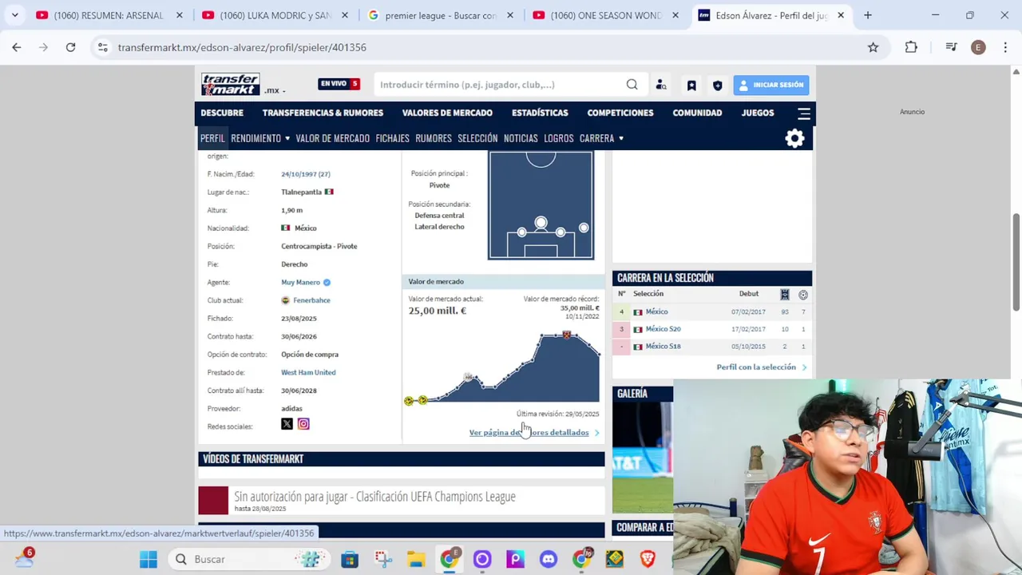Open the Fenerbahce club link
This screenshot has height=575, width=1022.
(311, 300)
